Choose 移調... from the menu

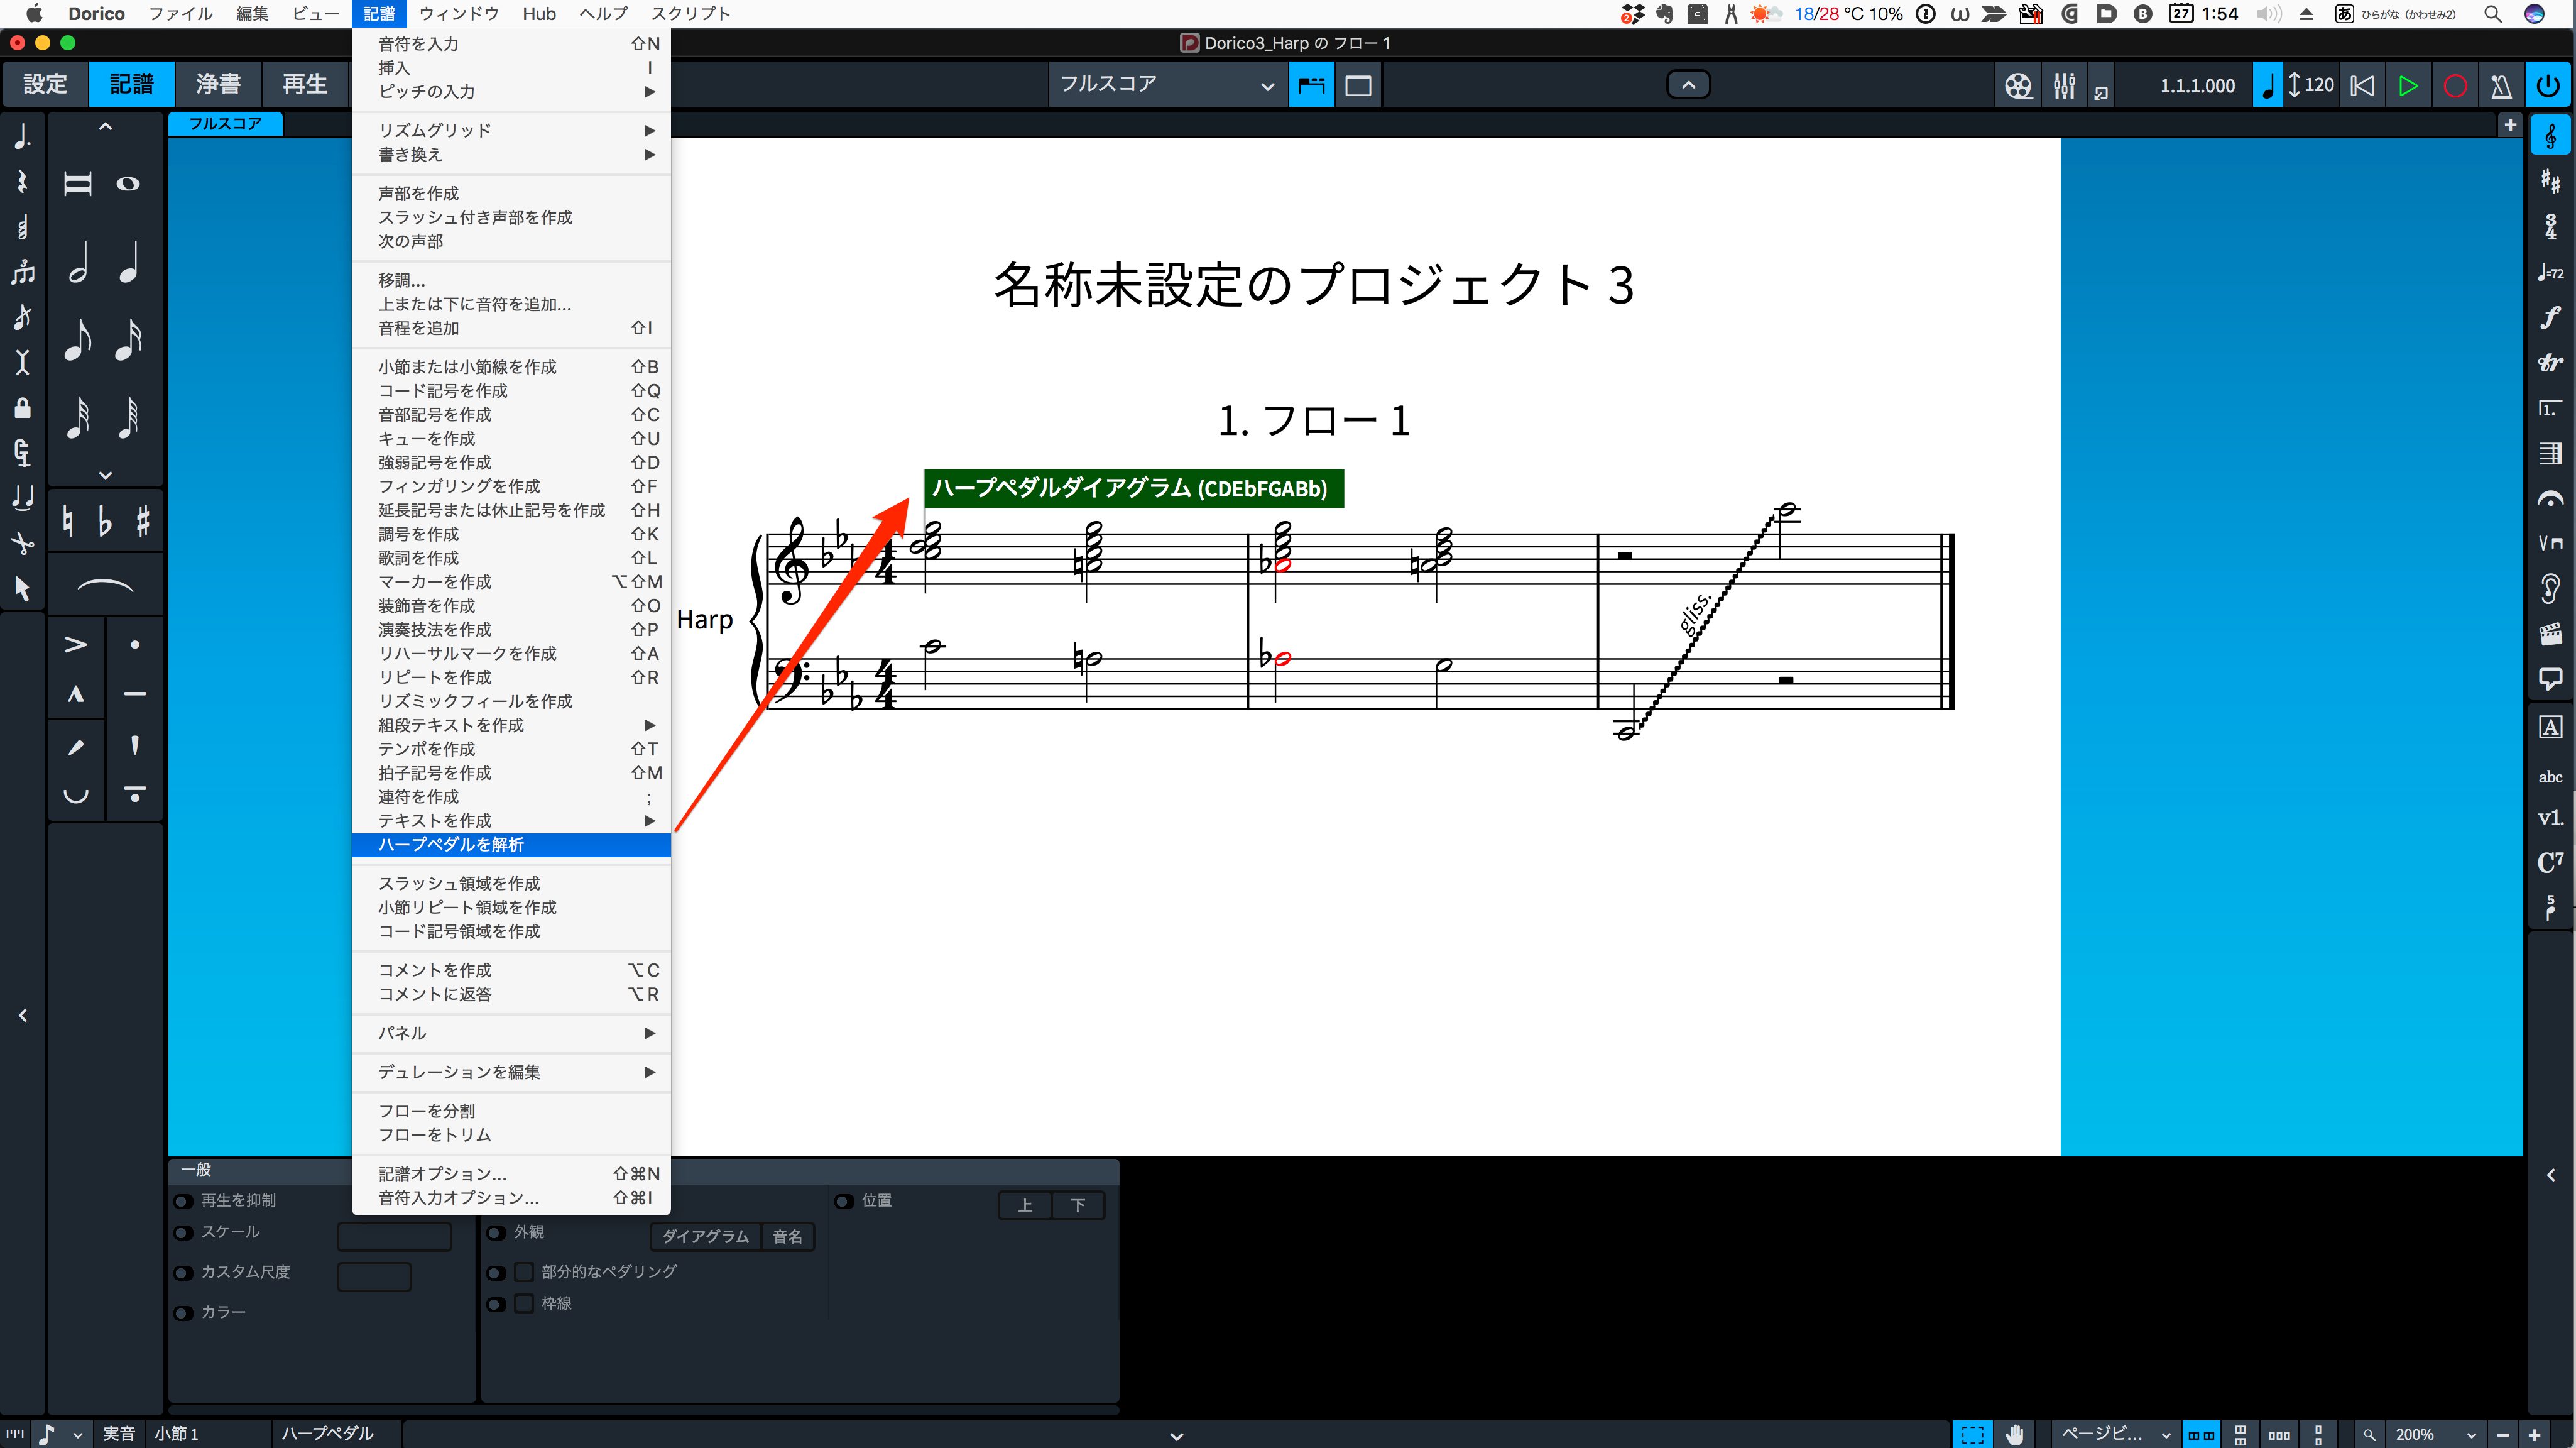(511, 281)
